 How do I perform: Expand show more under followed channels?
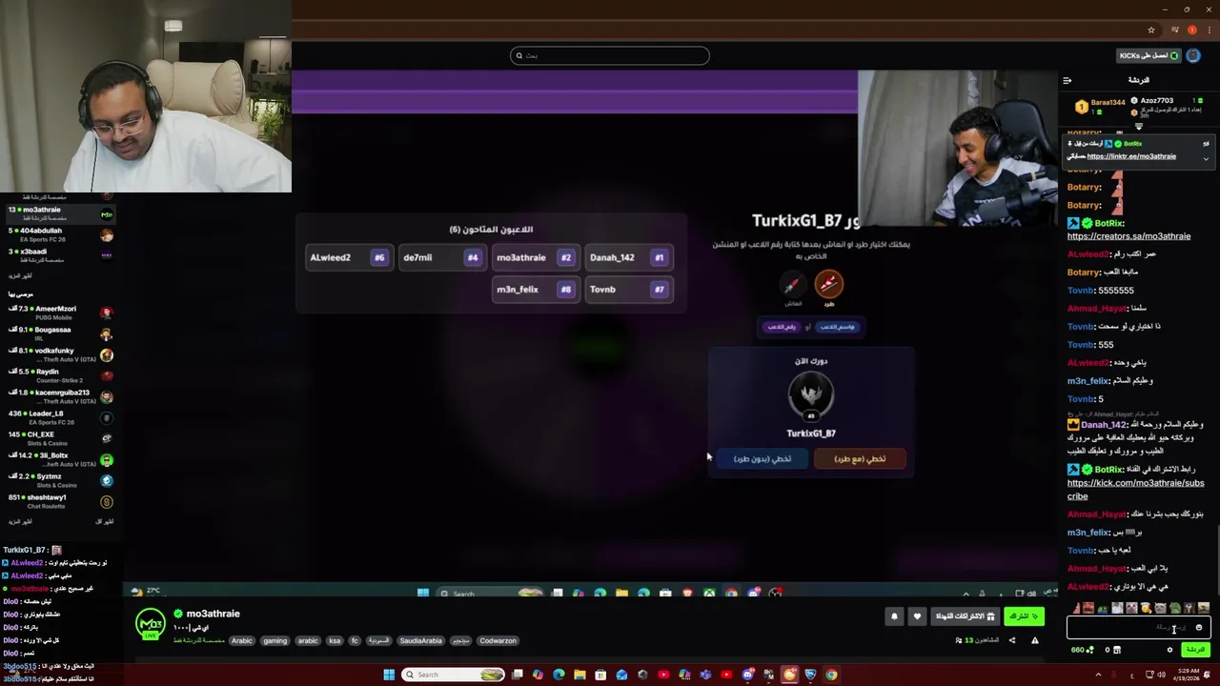20,275
